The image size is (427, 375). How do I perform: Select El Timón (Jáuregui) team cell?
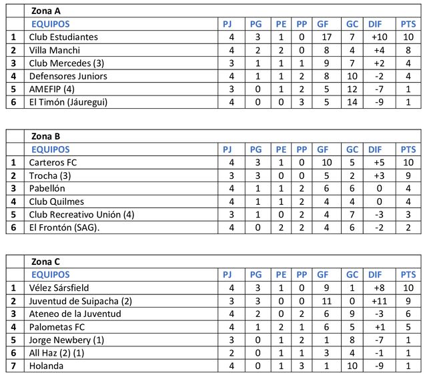[68, 102]
